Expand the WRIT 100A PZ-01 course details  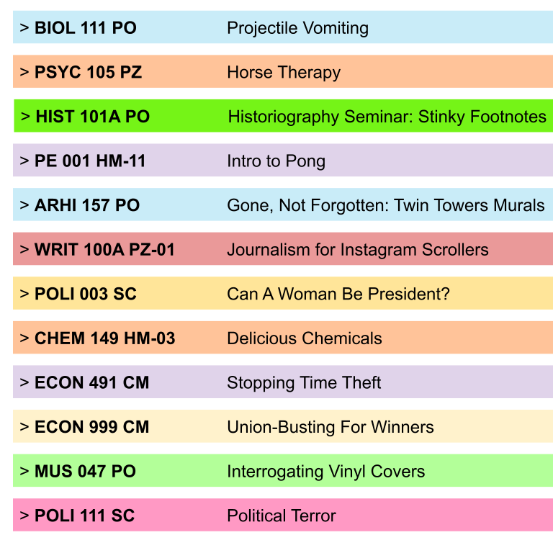click(x=24, y=250)
